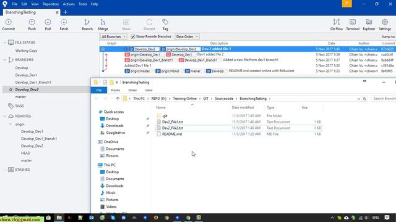The height and width of the screenshot is (222, 396).
Task: Open Explorer from SourceTree toolbar
Action: 369,25
